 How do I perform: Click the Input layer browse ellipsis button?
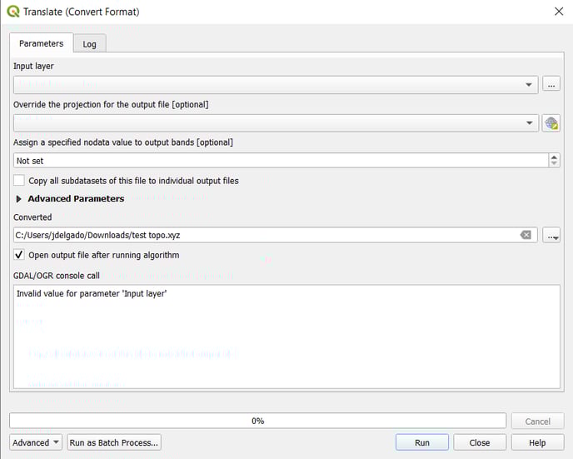click(x=551, y=84)
